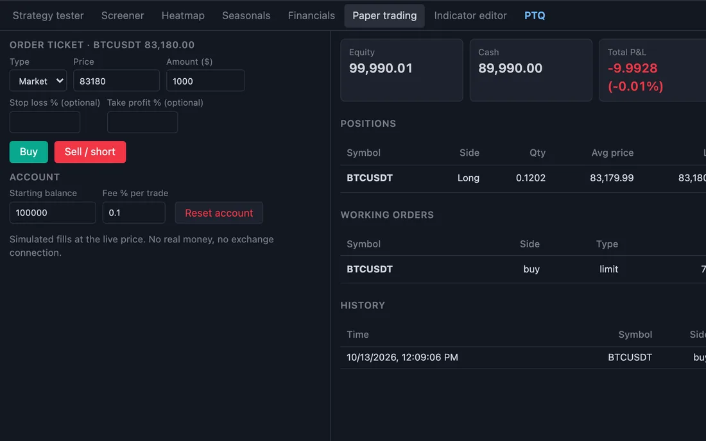Click the Qty column header
The height and width of the screenshot is (441, 706).
coord(537,153)
